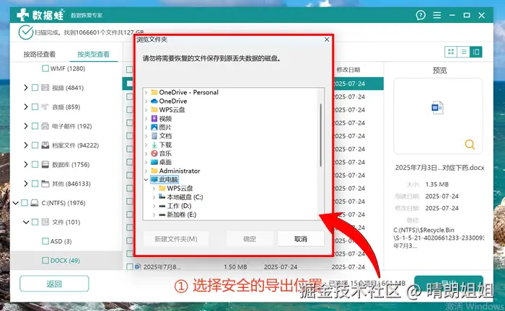Image resolution: width=505 pixels, height=311 pixels.
Task: Click the 返回 button
Action: coord(54,284)
